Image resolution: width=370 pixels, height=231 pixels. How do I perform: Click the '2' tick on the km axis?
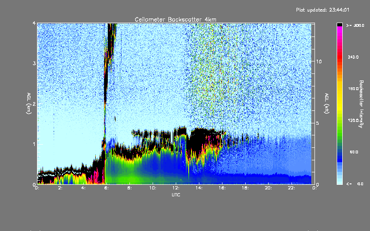[x=34, y=104]
